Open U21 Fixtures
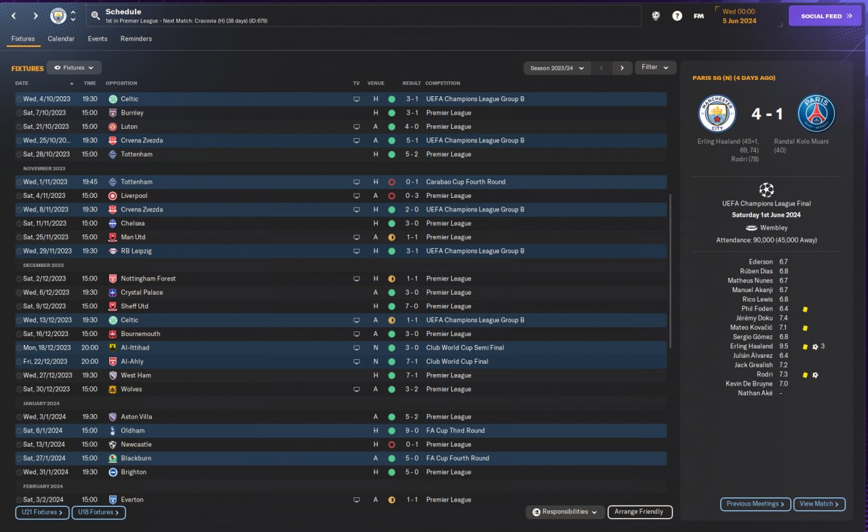 pyautogui.click(x=42, y=512)
